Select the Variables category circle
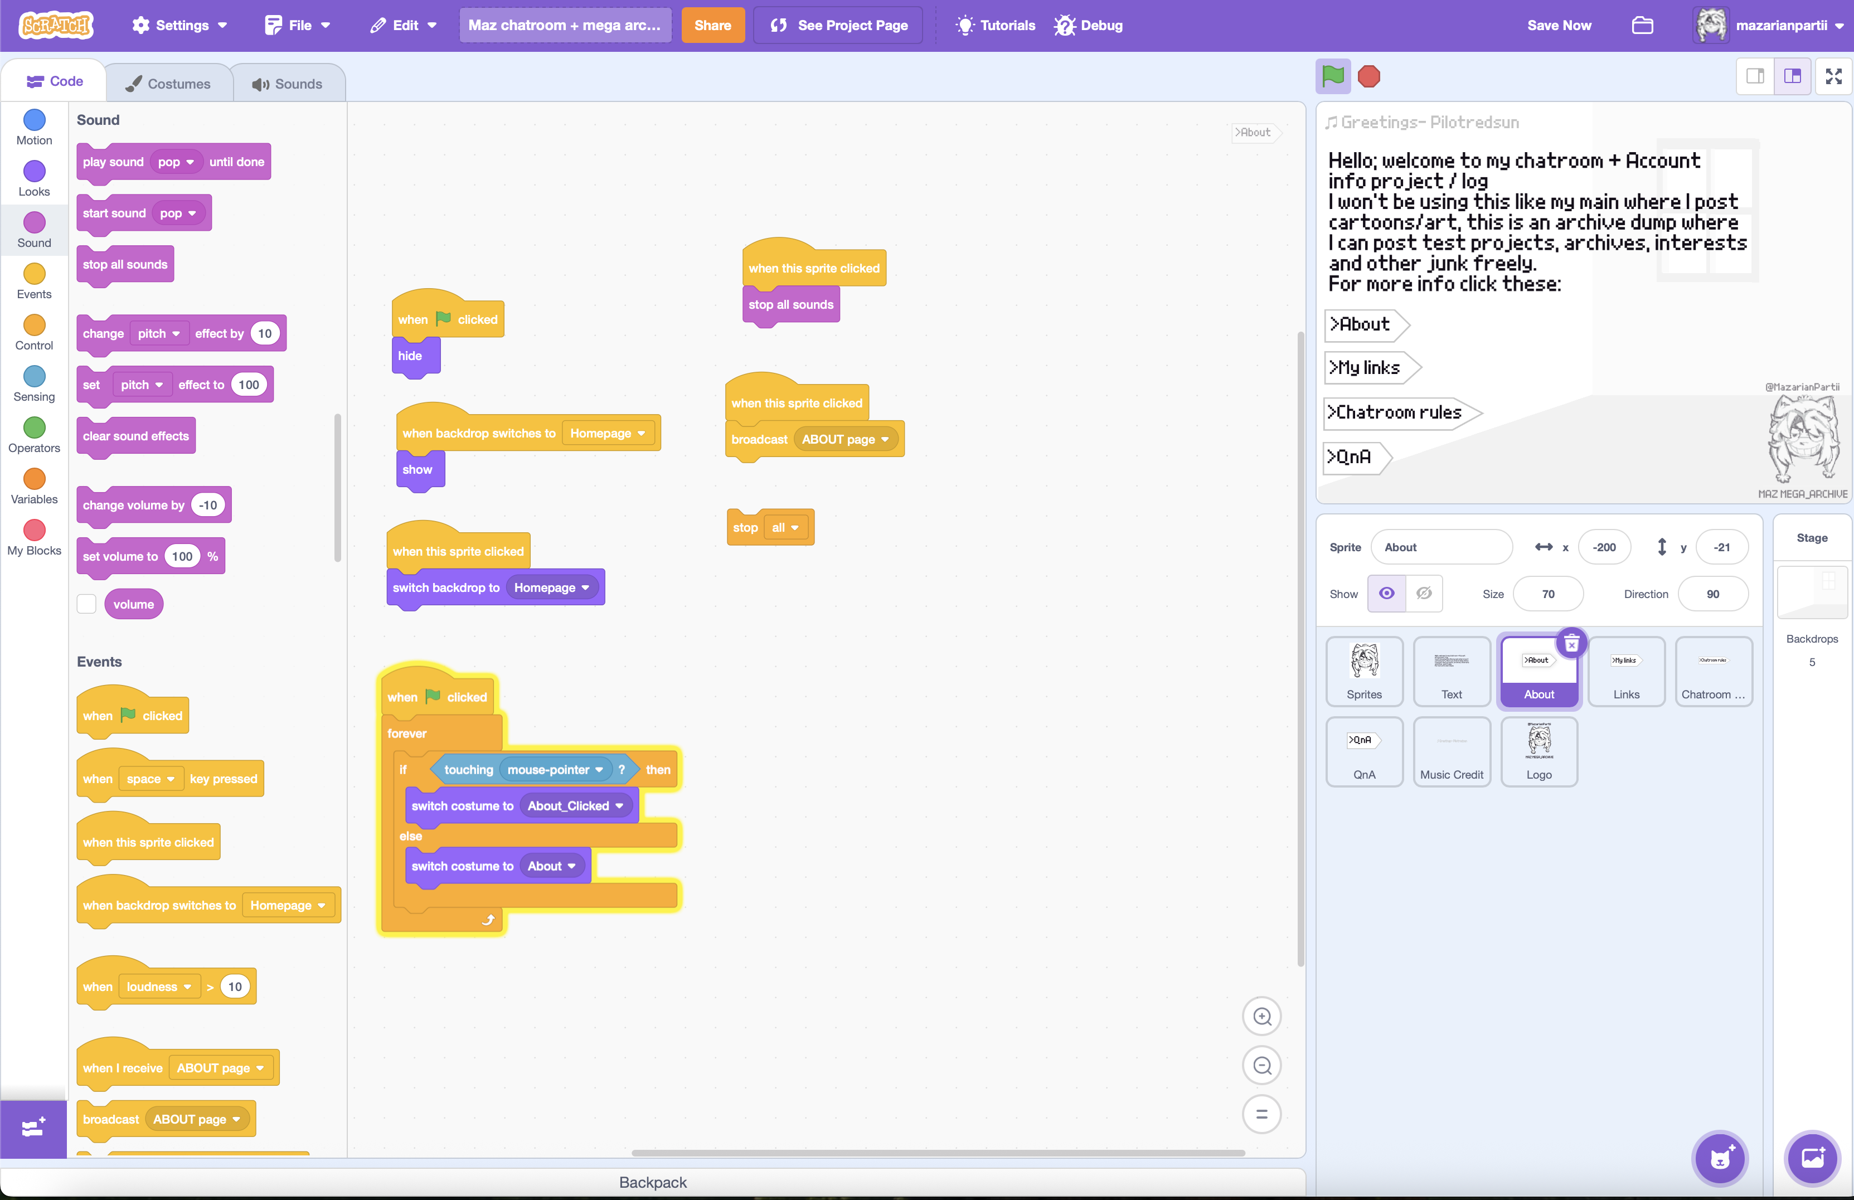 pos(34,479)
